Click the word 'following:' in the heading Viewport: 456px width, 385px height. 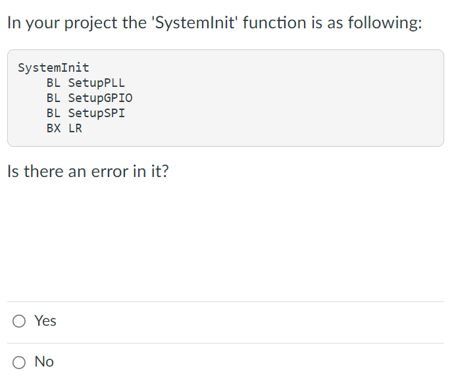tap(385, 22)
